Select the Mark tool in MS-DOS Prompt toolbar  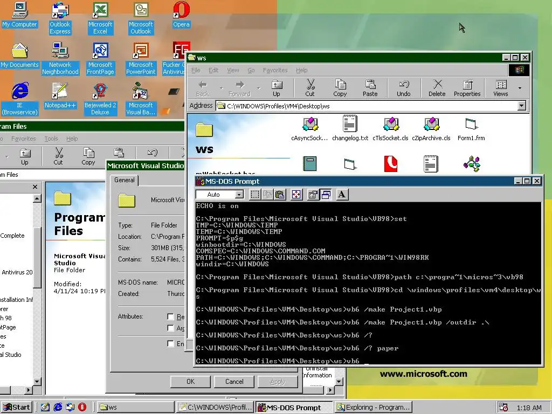(255, 195)
